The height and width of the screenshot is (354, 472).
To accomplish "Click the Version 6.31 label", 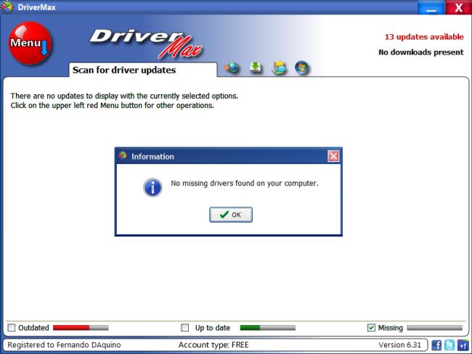I will 400,345.
